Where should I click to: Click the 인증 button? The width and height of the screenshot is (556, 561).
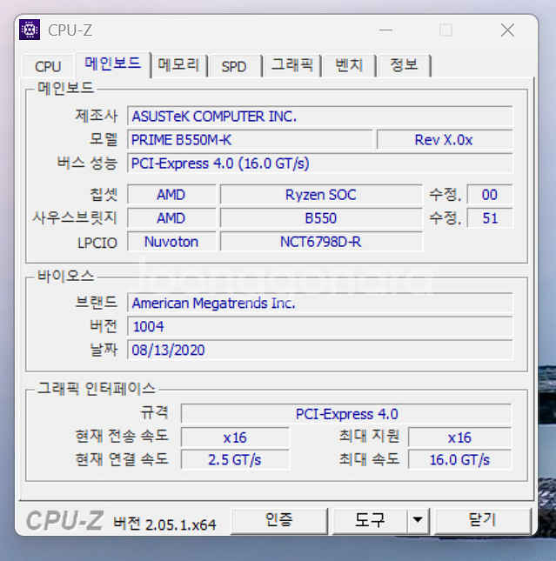point(279,521)
